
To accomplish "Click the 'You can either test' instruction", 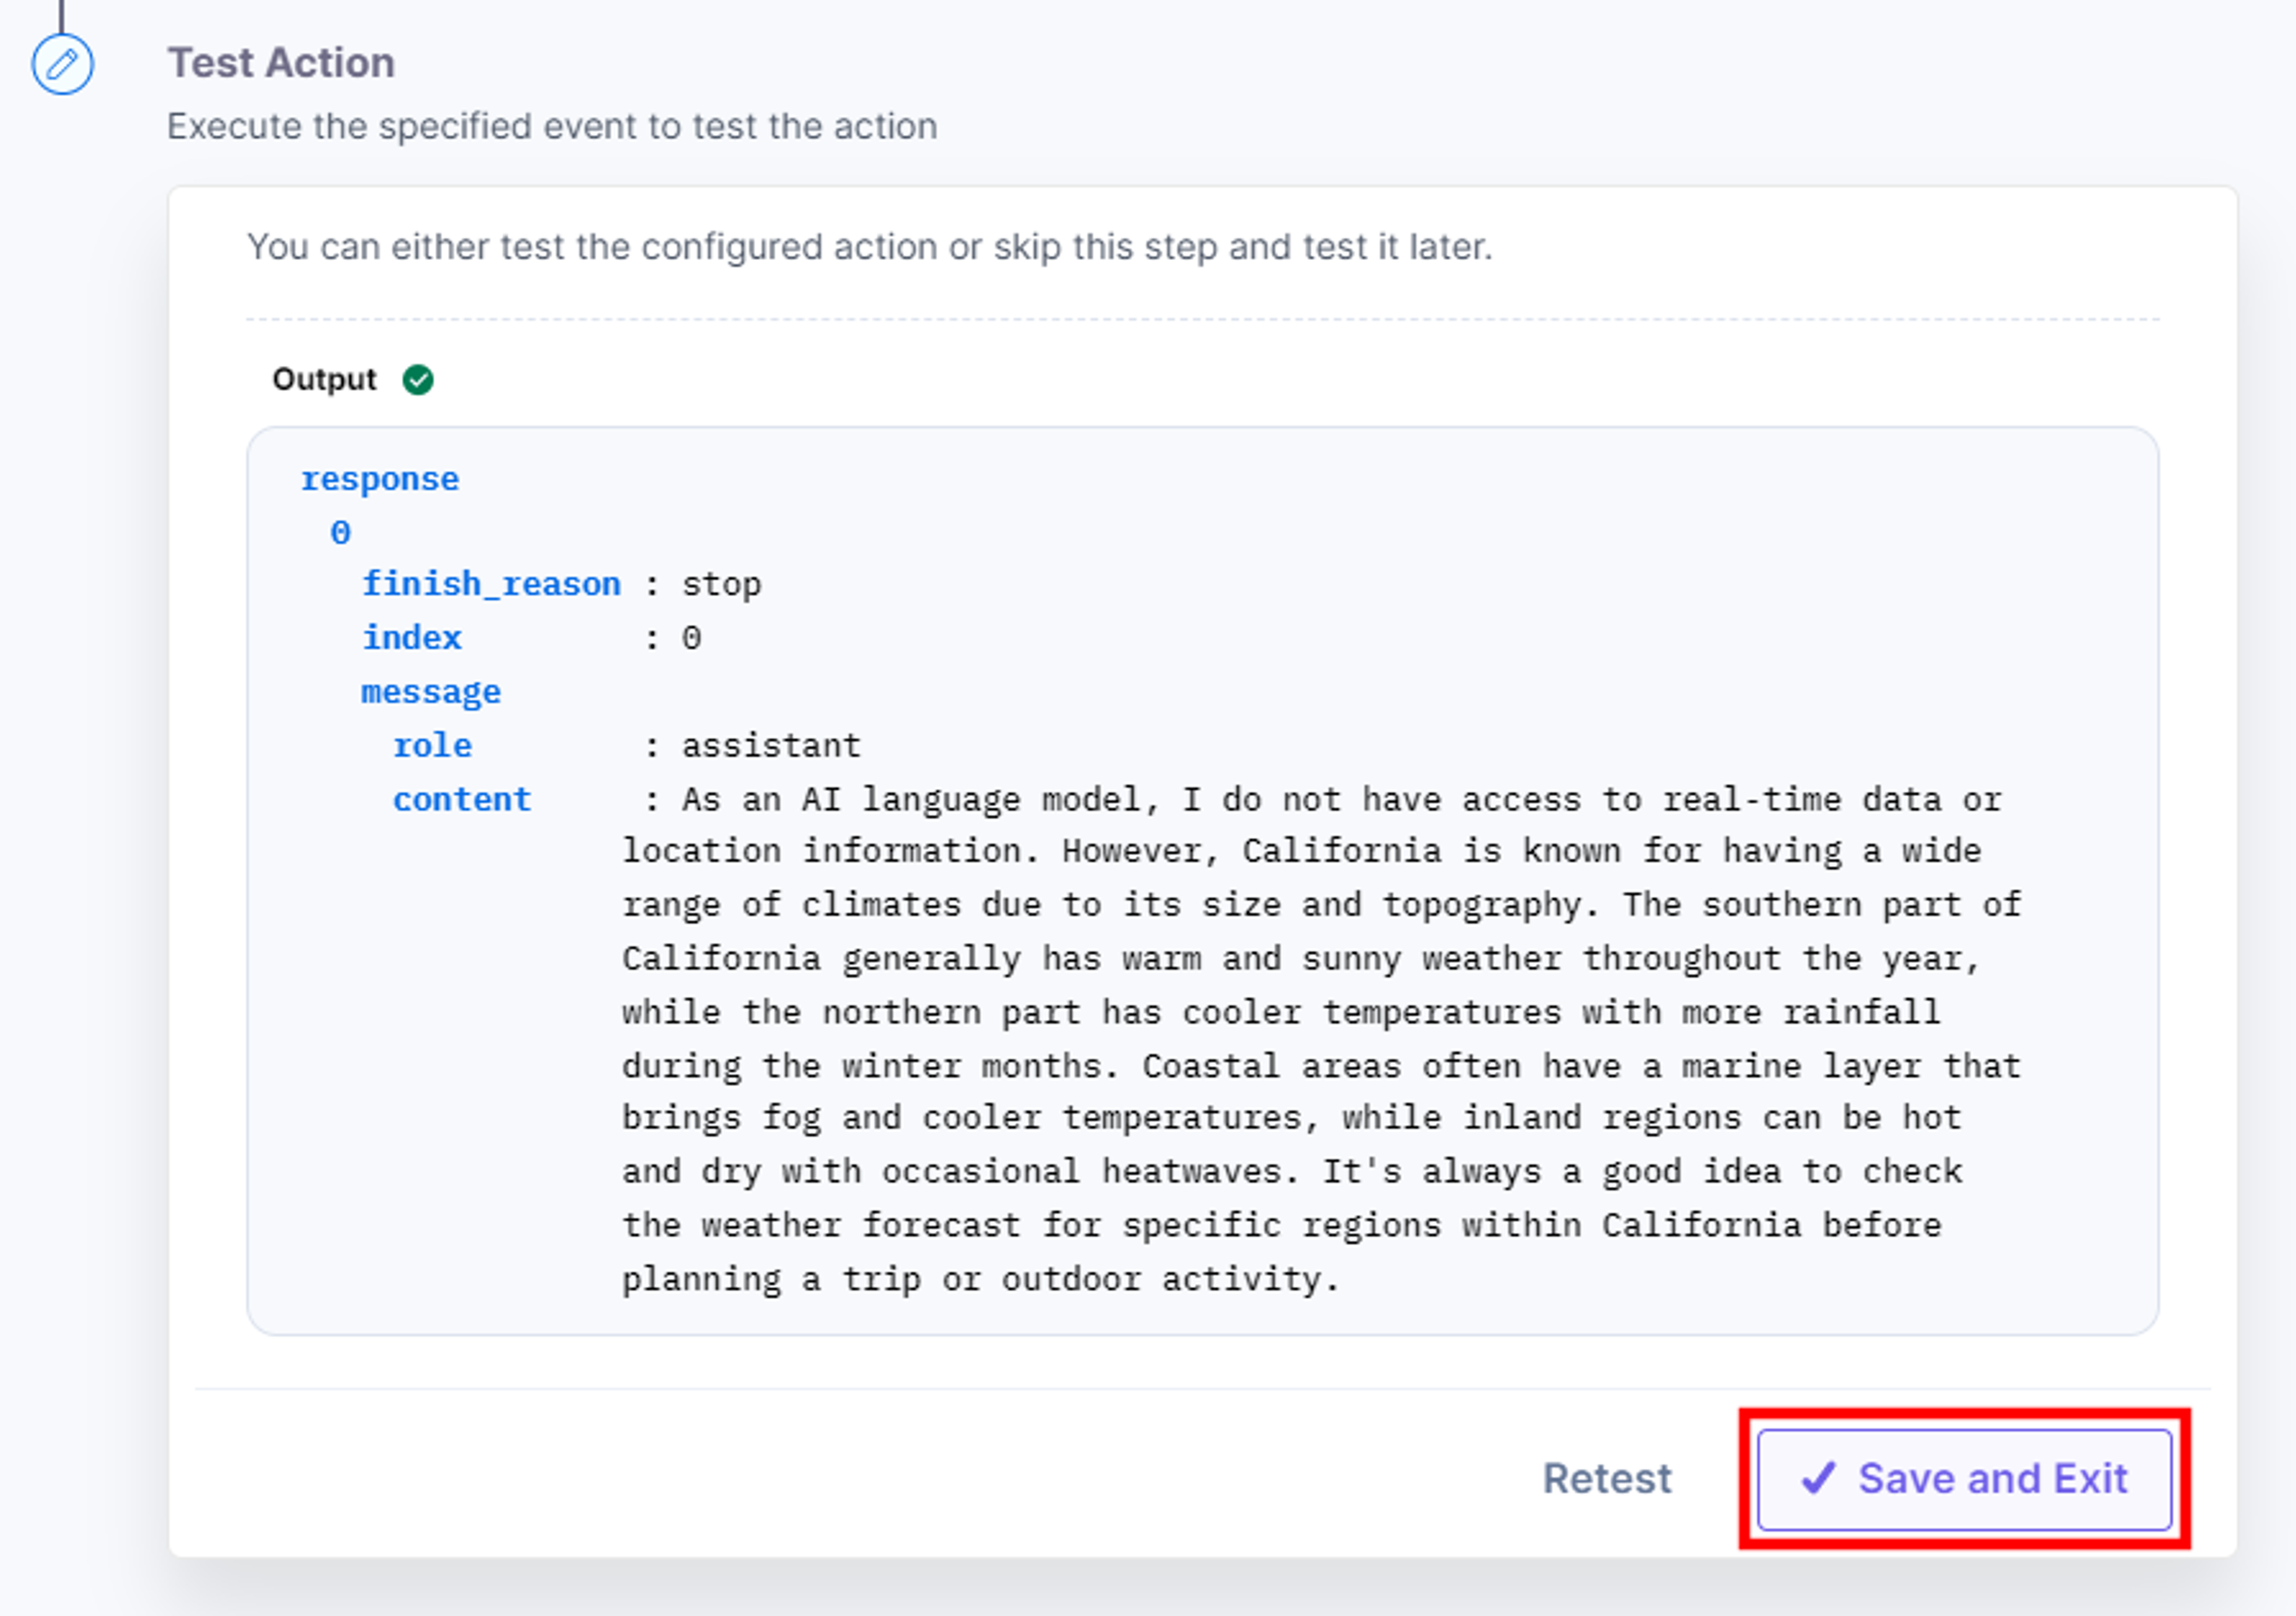I will coord(870,247).
